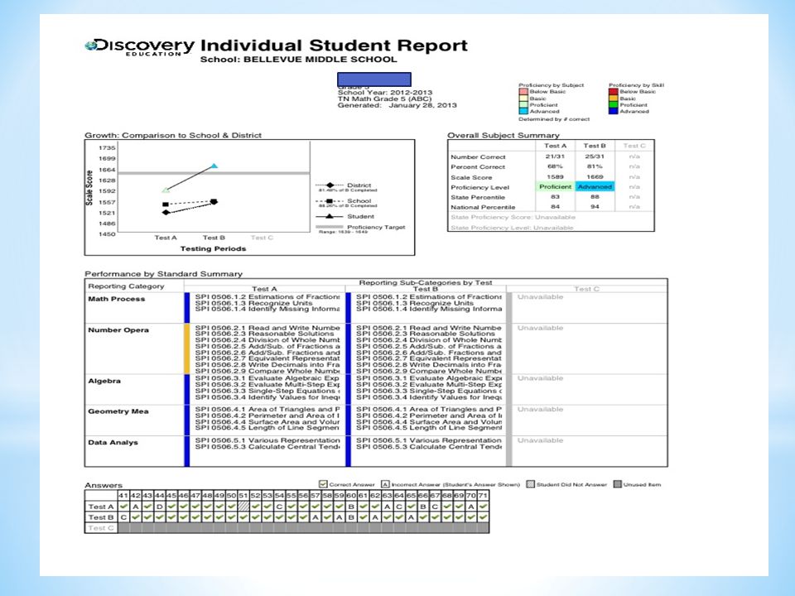Click 'TN Math Grade 5 (ABC)' line

384,99
